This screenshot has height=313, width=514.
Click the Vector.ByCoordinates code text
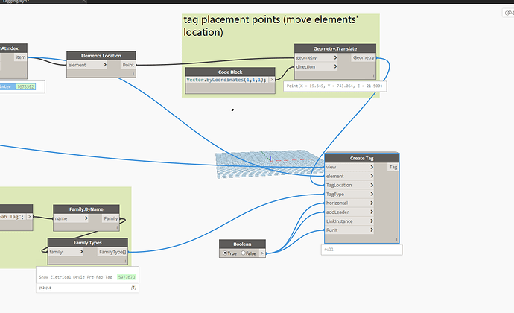226,80
